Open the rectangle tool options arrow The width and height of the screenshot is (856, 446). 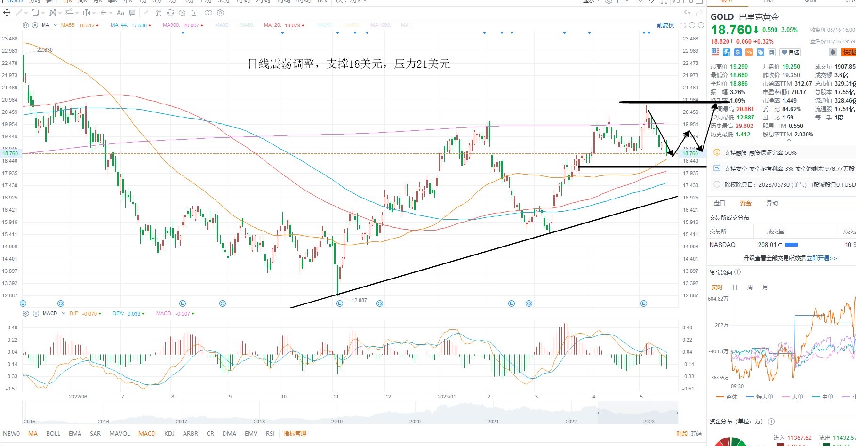coord(43,13)
